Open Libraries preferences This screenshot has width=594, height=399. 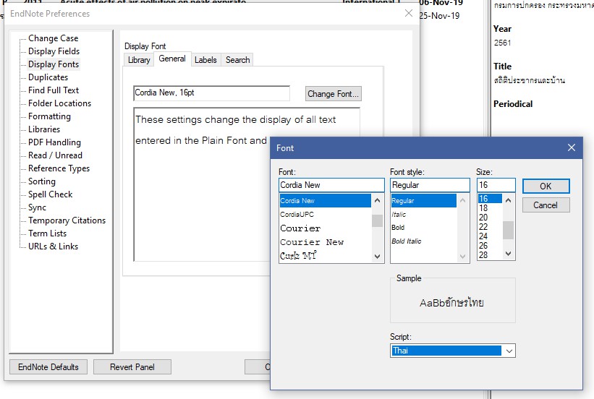[x=44, y=129]
